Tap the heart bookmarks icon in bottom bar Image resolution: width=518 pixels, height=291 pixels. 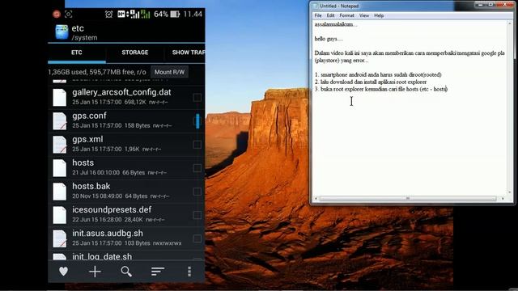coord(63,272)
